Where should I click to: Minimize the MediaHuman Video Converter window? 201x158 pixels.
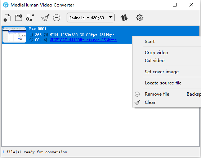click(158, 5)
